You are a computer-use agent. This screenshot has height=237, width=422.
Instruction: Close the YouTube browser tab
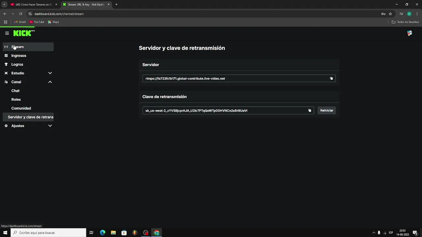[56, 5]
